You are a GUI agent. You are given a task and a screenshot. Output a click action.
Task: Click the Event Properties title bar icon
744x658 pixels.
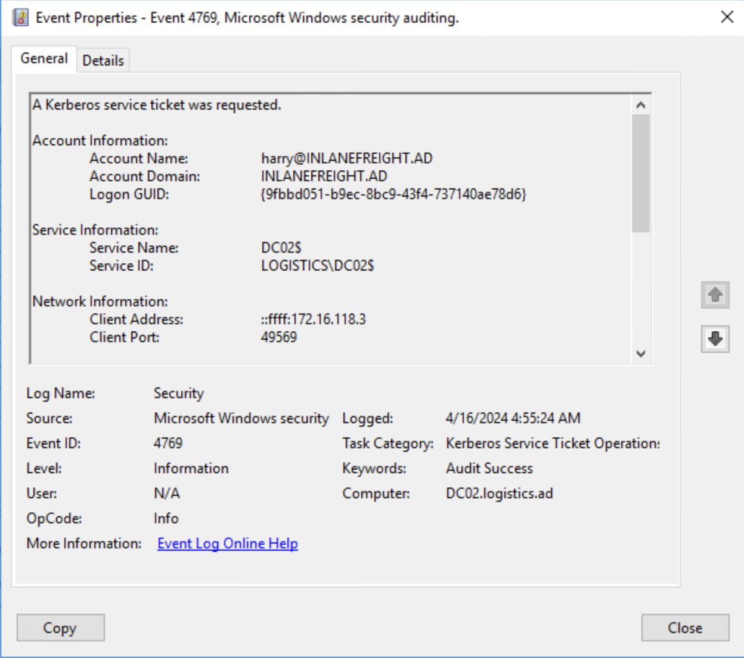20,18
